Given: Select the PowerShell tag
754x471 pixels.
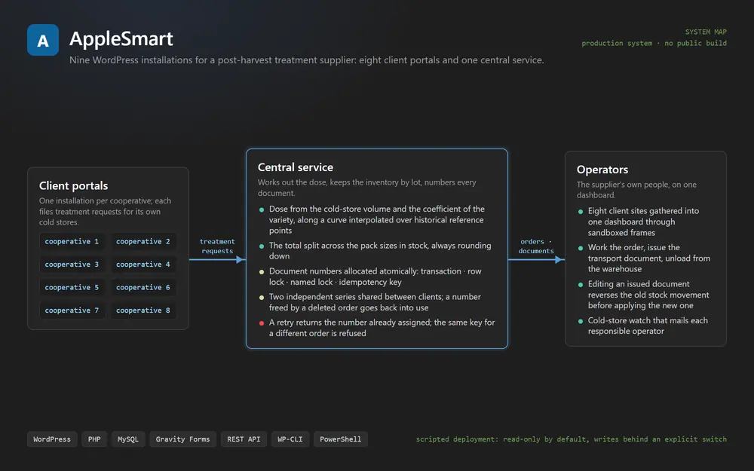Looking at the screenshot, I should (x=341, y=439).
